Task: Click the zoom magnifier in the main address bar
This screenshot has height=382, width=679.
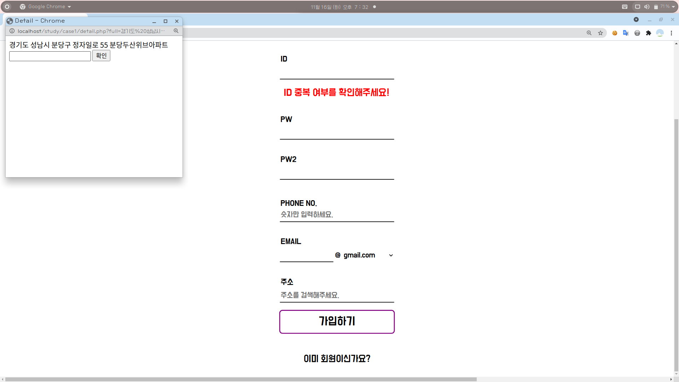Action: point(589,33)
